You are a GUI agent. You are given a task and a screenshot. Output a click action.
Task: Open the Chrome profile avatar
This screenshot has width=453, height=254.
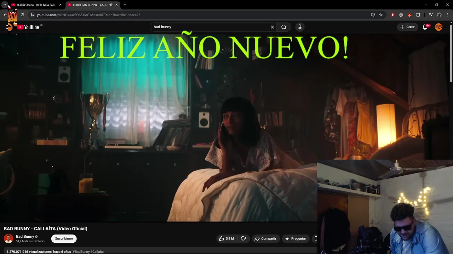[x=439, y=15]
